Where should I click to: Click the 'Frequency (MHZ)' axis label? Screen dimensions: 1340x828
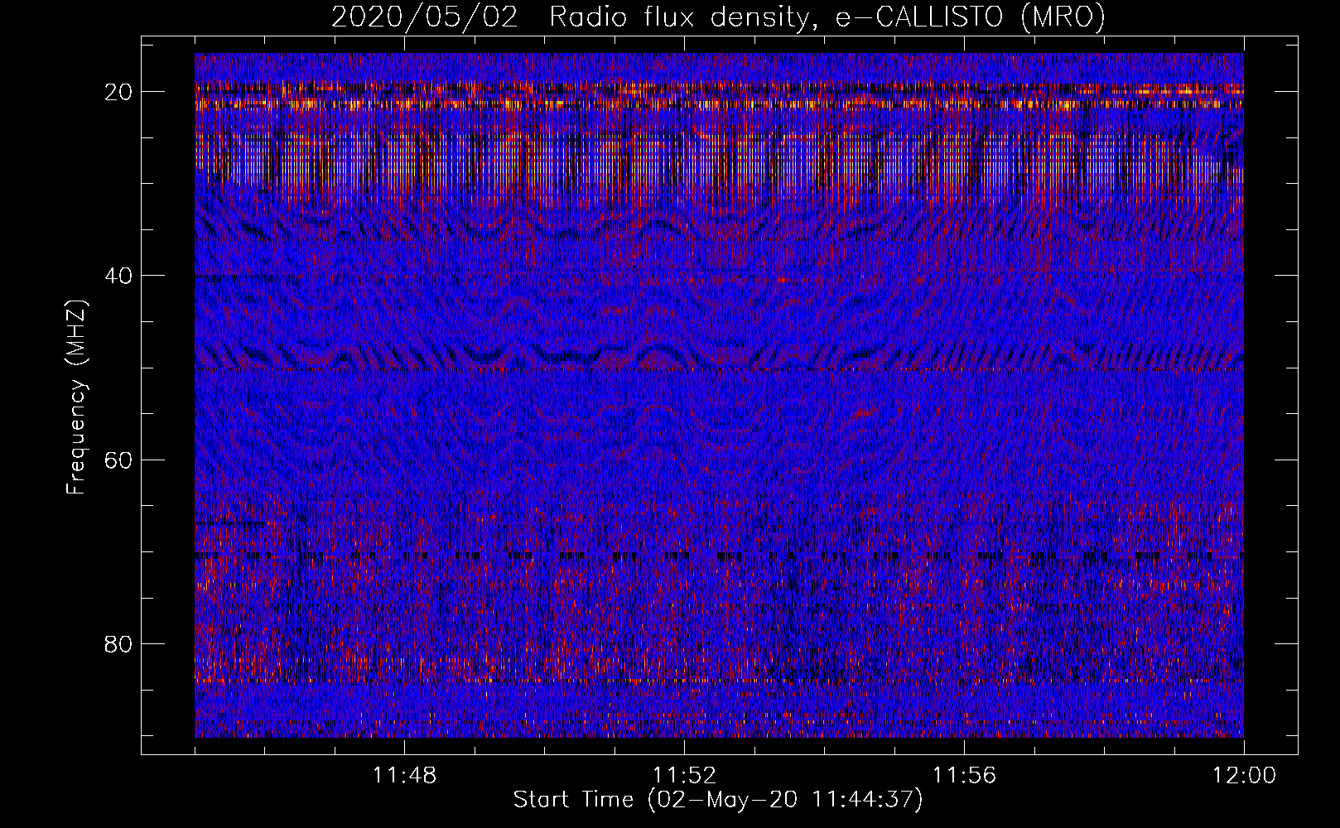click(76, 397)
